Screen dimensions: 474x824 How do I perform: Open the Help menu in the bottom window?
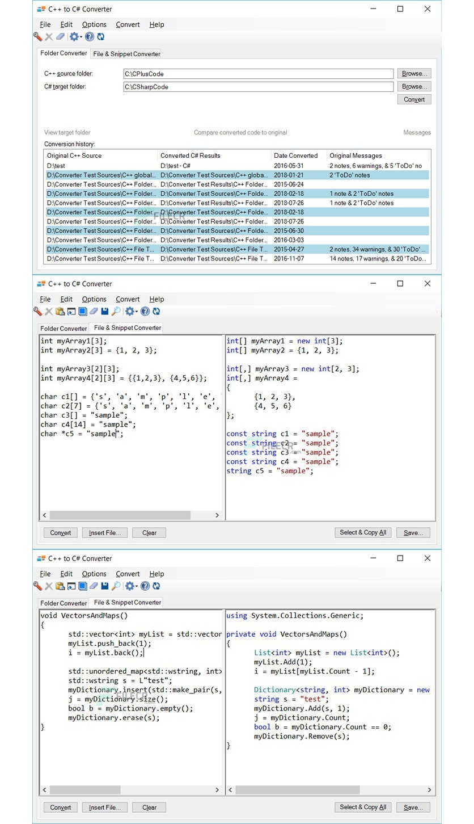156,574
